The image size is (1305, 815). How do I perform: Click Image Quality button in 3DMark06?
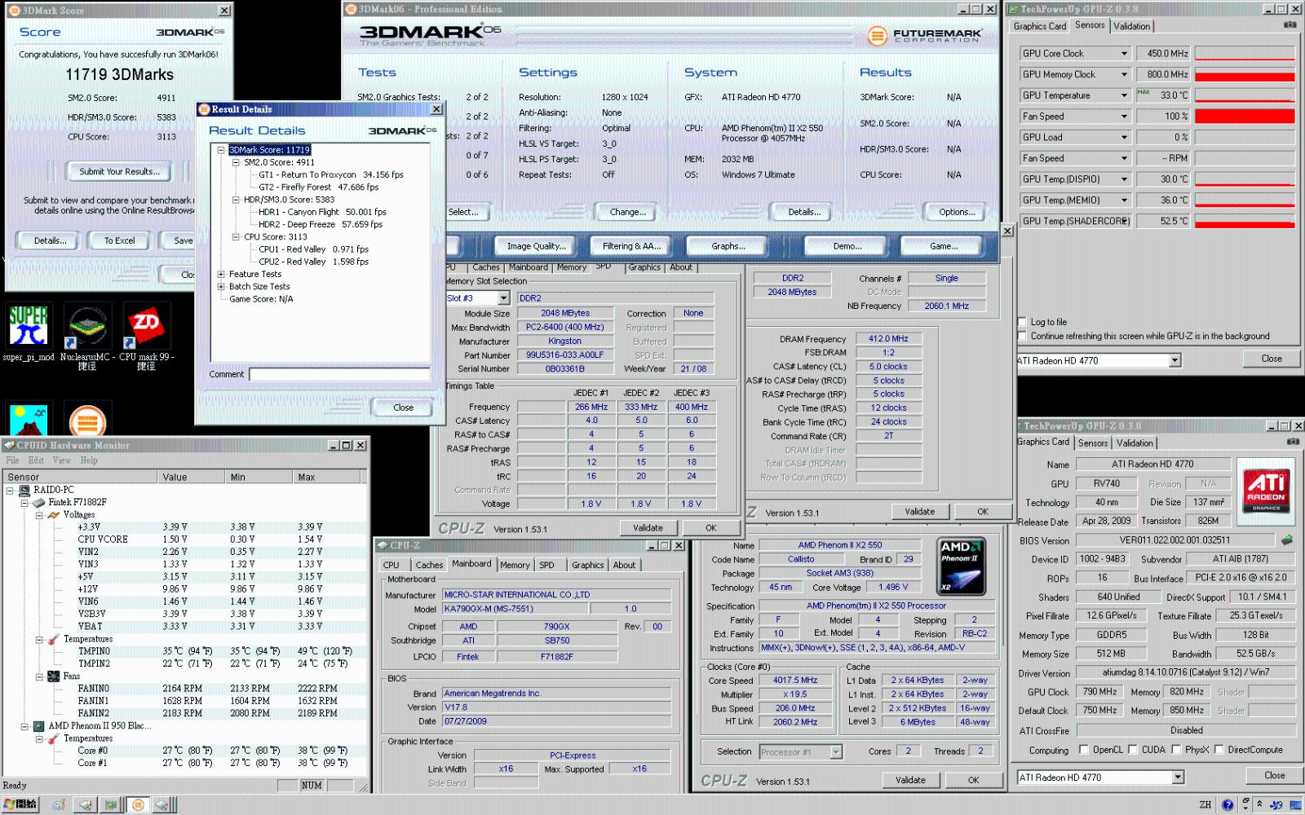pyautogui.click(x=536, y=246)
